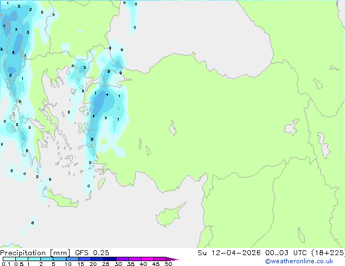Click the island of Crete on map
Screen dimensions: 345x266
point(61,199)
